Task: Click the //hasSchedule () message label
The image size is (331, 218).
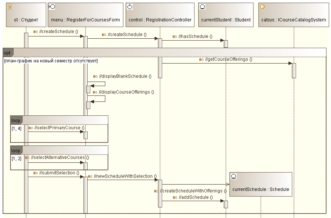Action: pyautogui.click(x=195, y=36)
